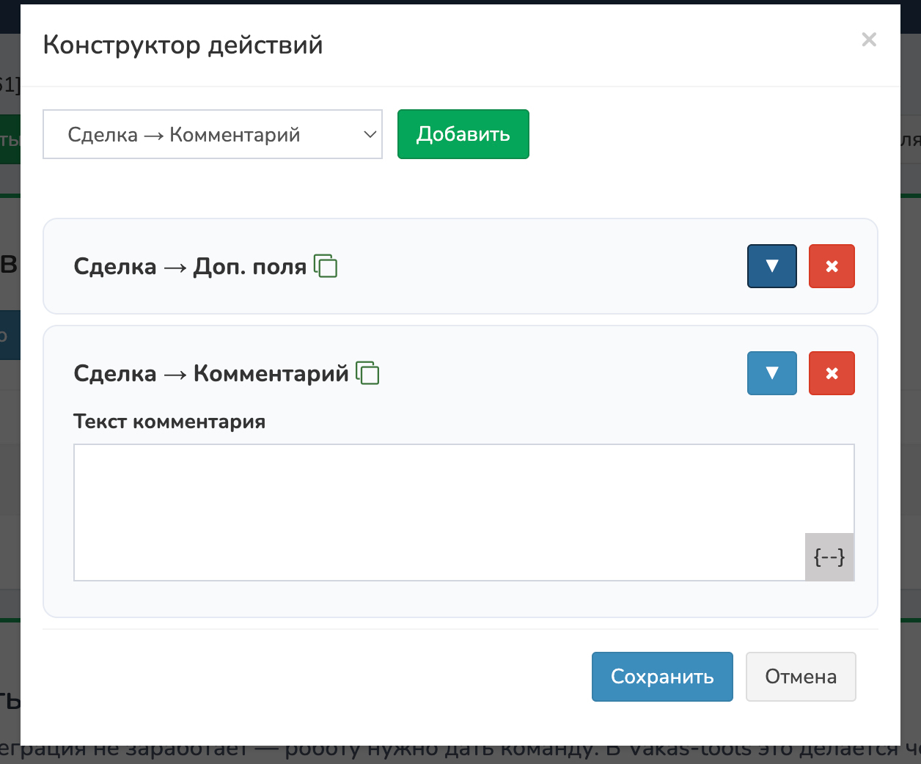921x764 pixels.
Task: Close the Конструктор действий dialog
Action: coord(869,40)
